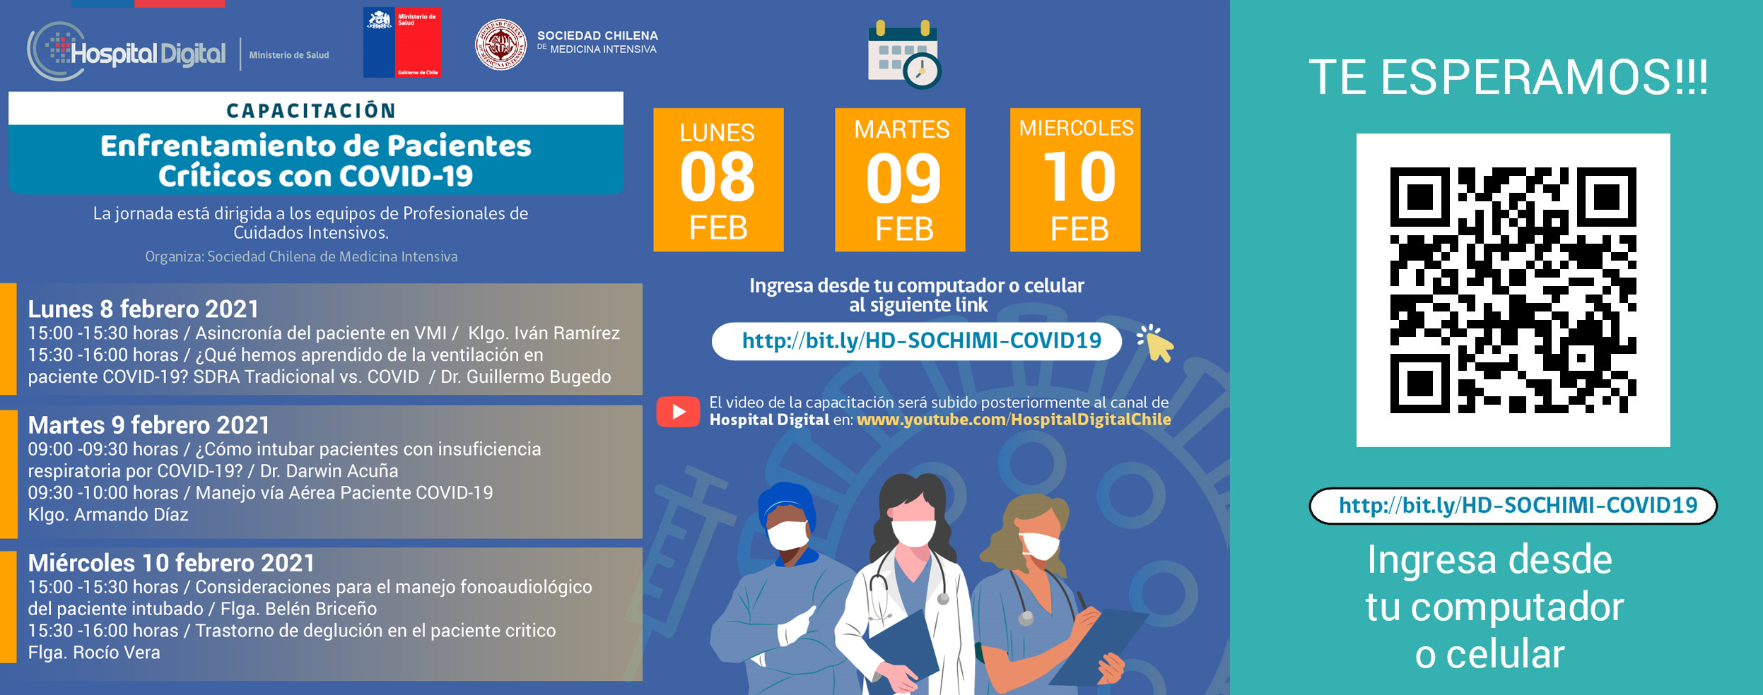
Task: Click the Ministerio de Salud Gobierno de Chile logo
Action: (402, 42)
